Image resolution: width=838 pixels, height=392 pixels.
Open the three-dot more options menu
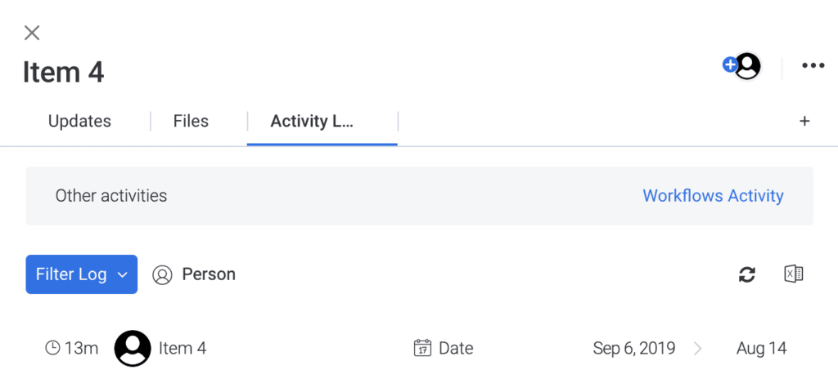point(813,65)
